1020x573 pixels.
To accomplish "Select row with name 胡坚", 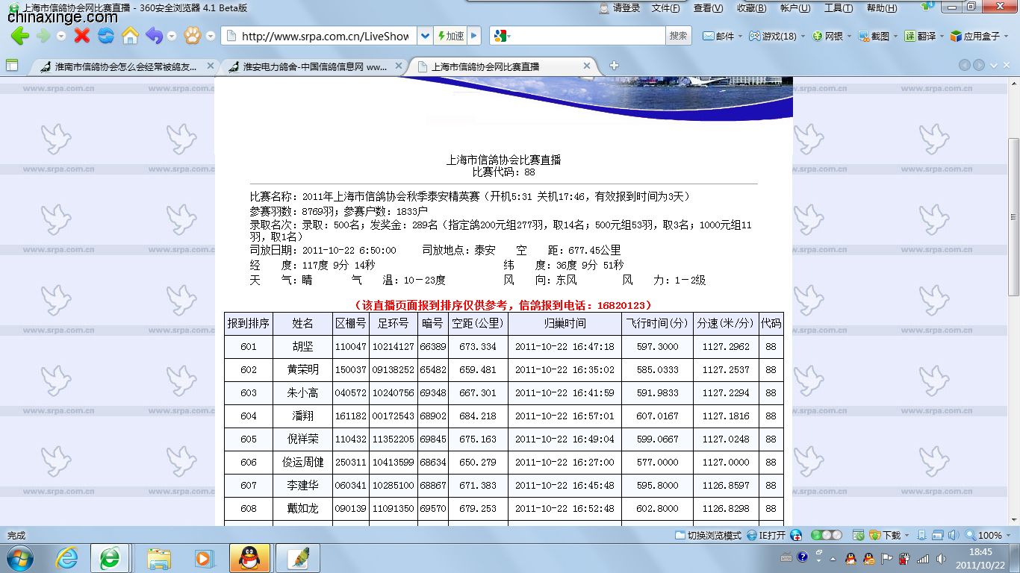I will (x=503, y=346).
